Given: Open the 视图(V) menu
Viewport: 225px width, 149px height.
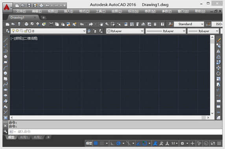Looking at the screenshot, I should pos(53,11).
